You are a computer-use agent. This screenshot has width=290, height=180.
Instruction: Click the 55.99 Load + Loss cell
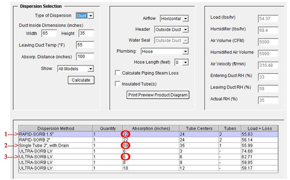click(260, 145)
